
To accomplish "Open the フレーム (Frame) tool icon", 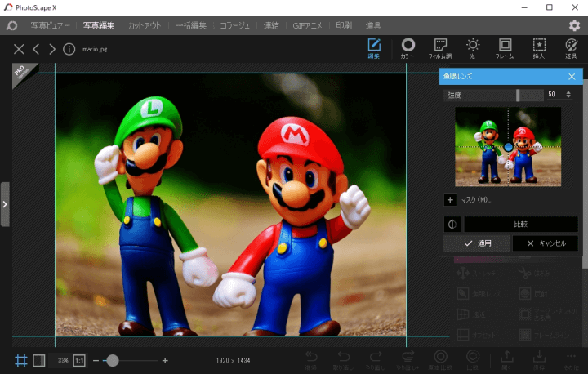I will pyautogui.click(x=505, y=49).
